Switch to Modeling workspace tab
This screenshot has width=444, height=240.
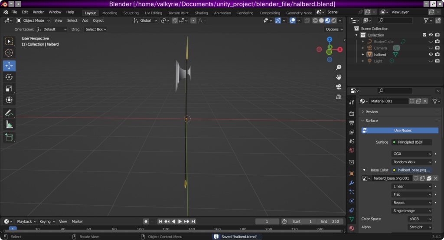click(110, 13)
